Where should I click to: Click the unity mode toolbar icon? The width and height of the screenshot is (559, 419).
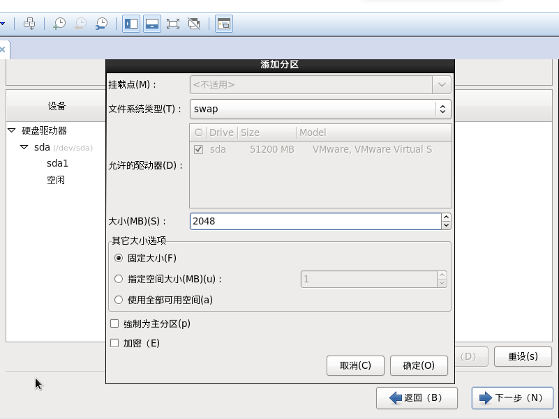[x=194, y=24]
